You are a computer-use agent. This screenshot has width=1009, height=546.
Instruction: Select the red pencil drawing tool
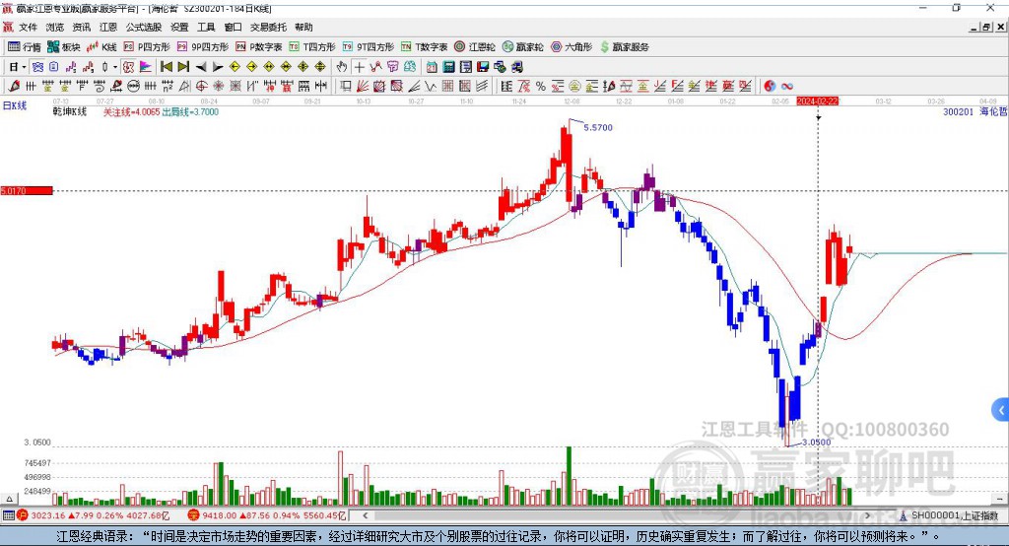pyautogui.click(x=14, y=87)
